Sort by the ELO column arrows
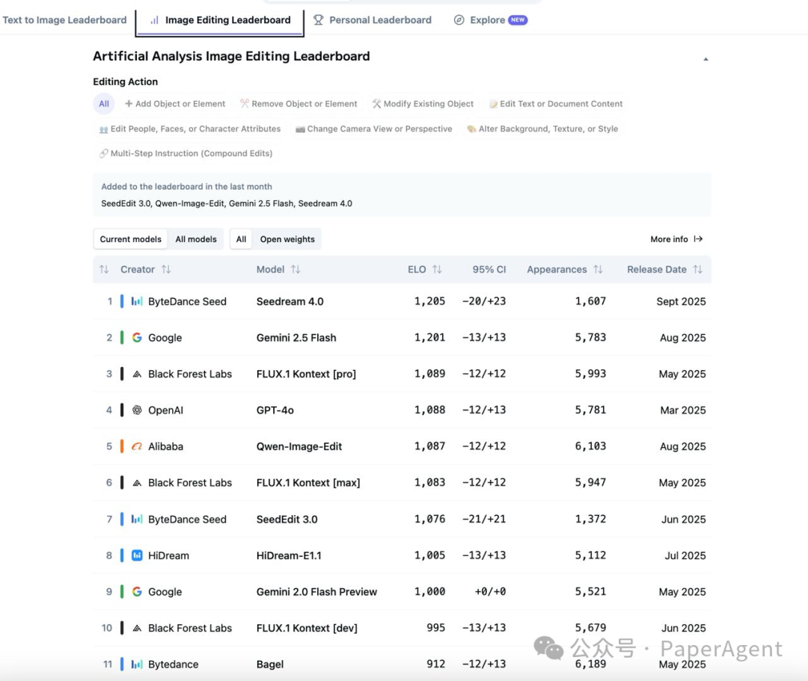 coord(437,269)
